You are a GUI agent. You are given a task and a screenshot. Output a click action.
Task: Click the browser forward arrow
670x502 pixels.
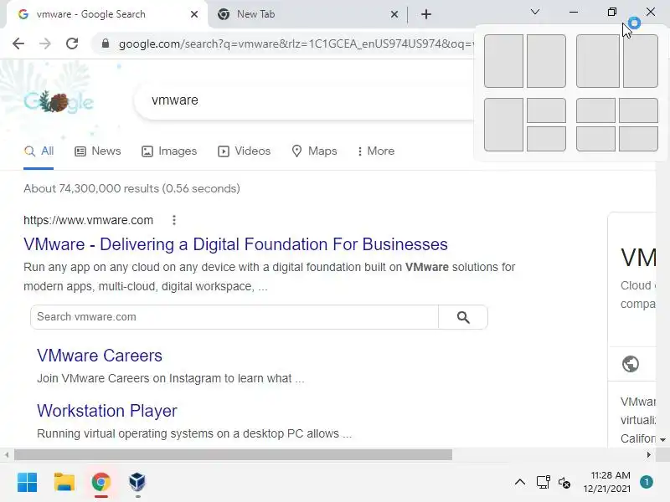45,44
